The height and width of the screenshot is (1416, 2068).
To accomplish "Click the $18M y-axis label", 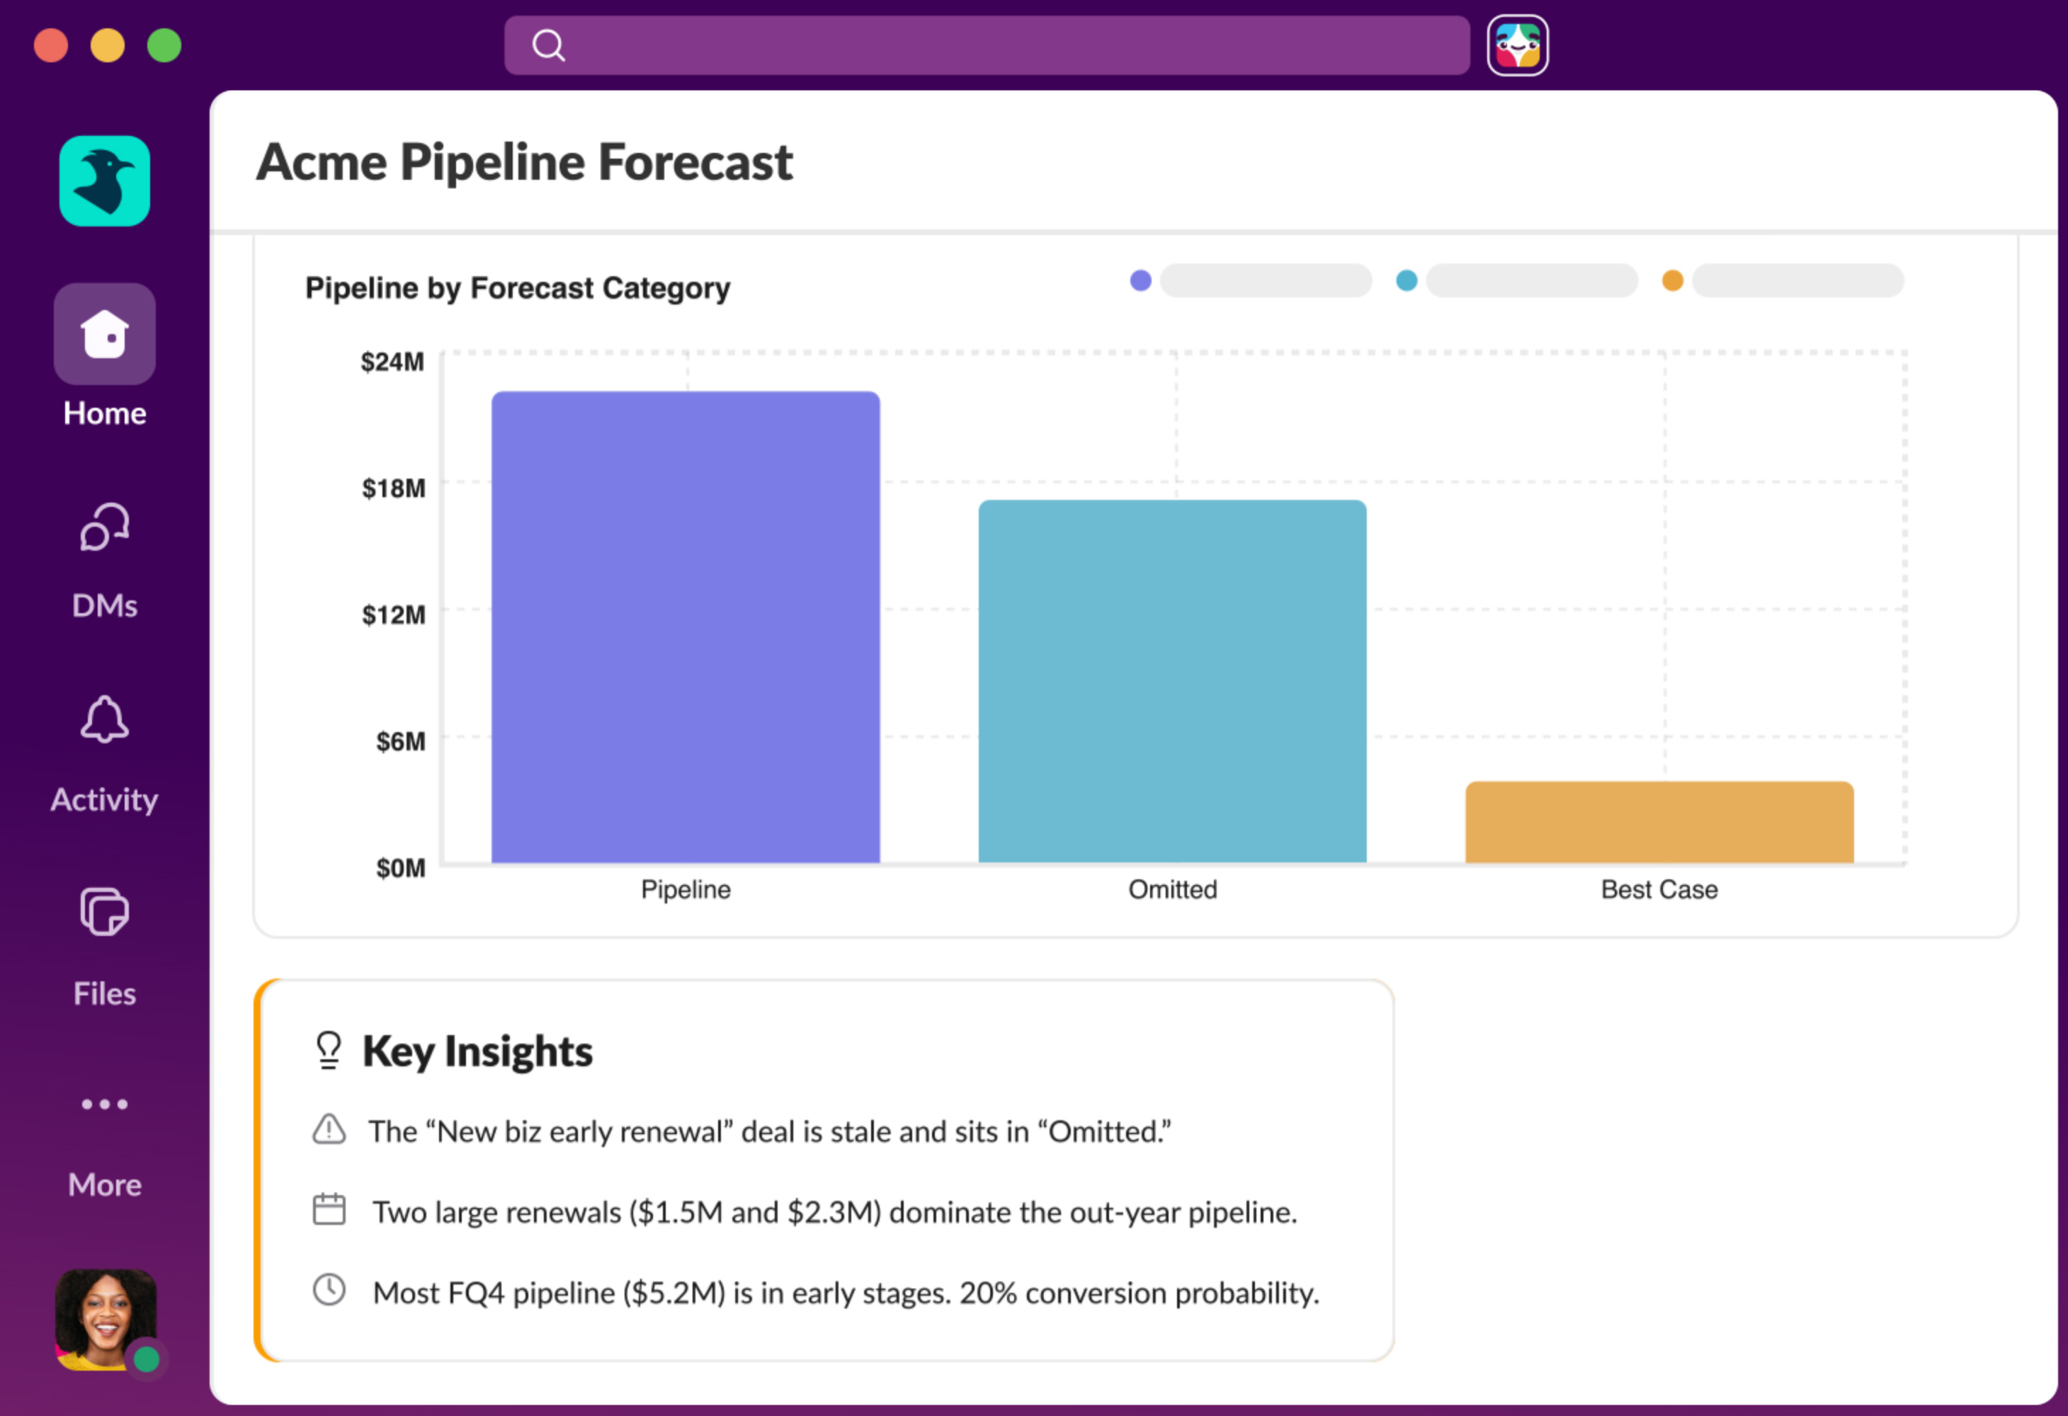I will point(393,489).
